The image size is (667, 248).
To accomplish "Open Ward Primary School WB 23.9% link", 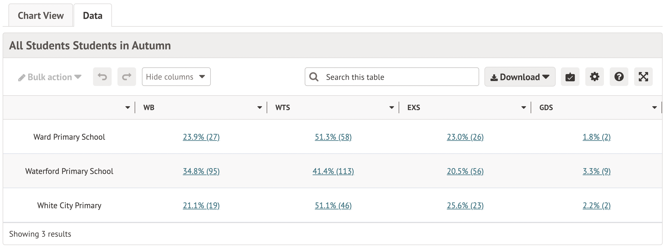I will (x=201, y=137).
